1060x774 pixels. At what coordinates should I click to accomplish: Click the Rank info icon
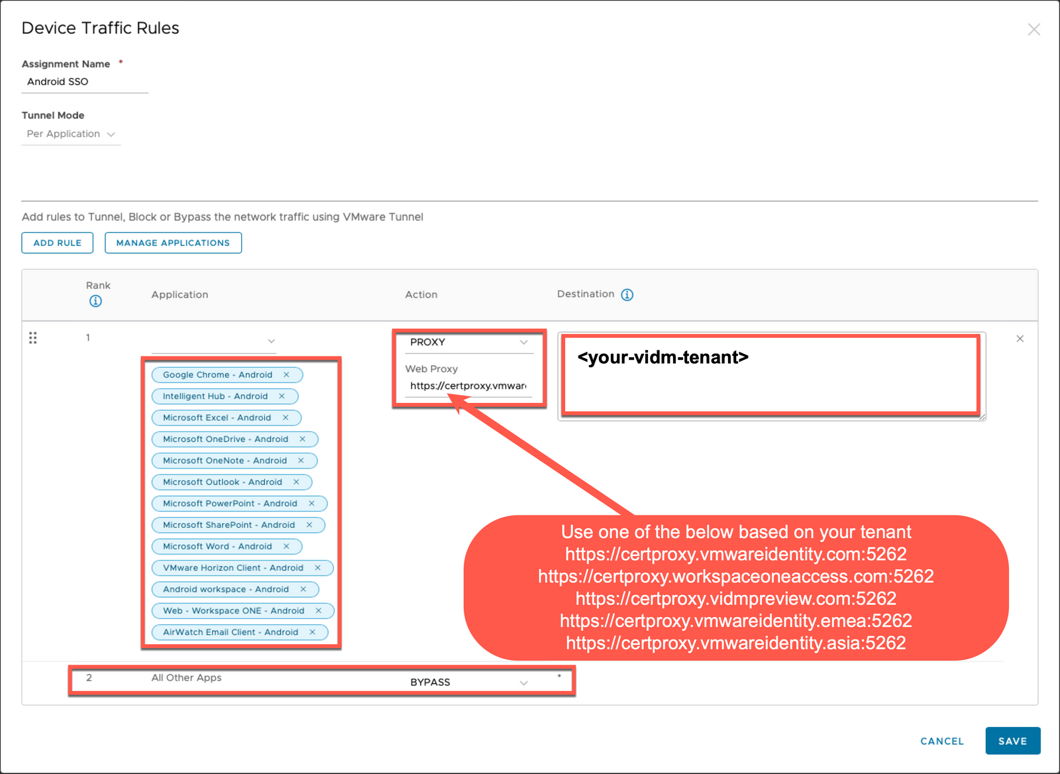coord(95,302)
